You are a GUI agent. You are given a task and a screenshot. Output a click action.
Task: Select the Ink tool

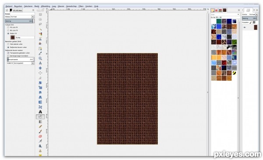(40, 146)
